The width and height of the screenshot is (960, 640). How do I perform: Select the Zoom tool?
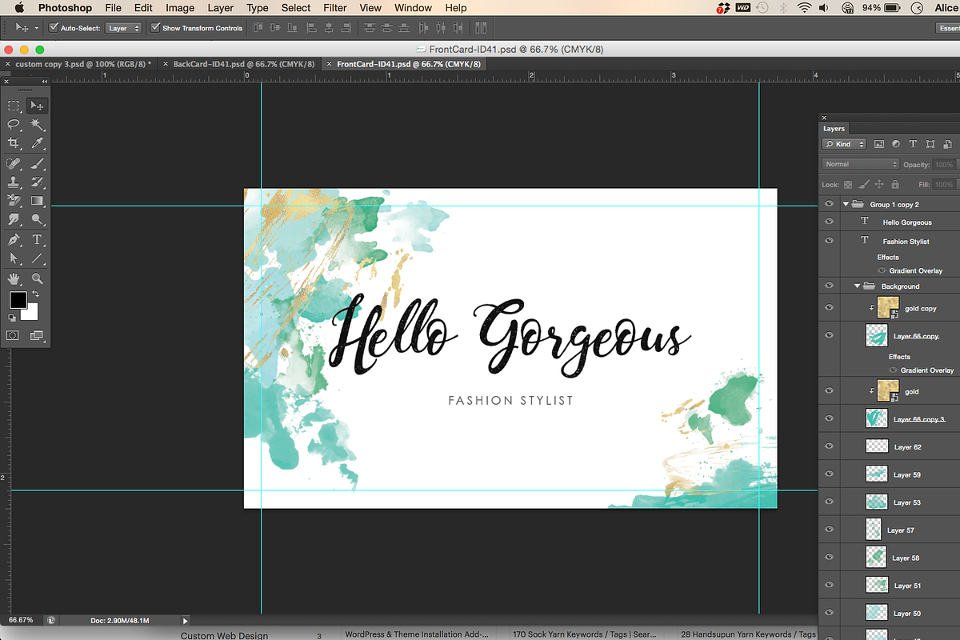click(x=37, y=278)
